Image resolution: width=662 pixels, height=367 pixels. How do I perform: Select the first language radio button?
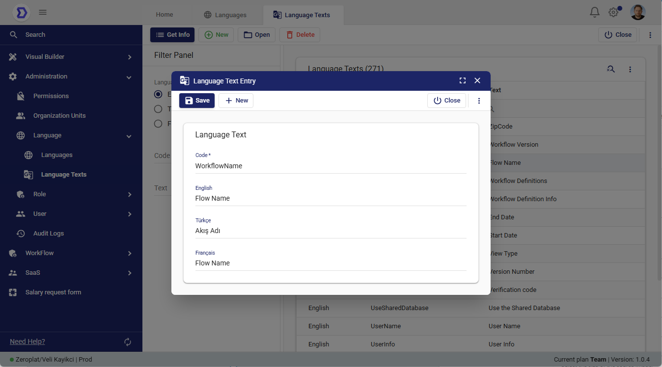click(x=158, y=94)
